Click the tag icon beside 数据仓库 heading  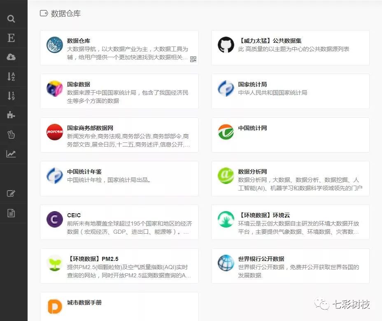(x=44, y=13)
